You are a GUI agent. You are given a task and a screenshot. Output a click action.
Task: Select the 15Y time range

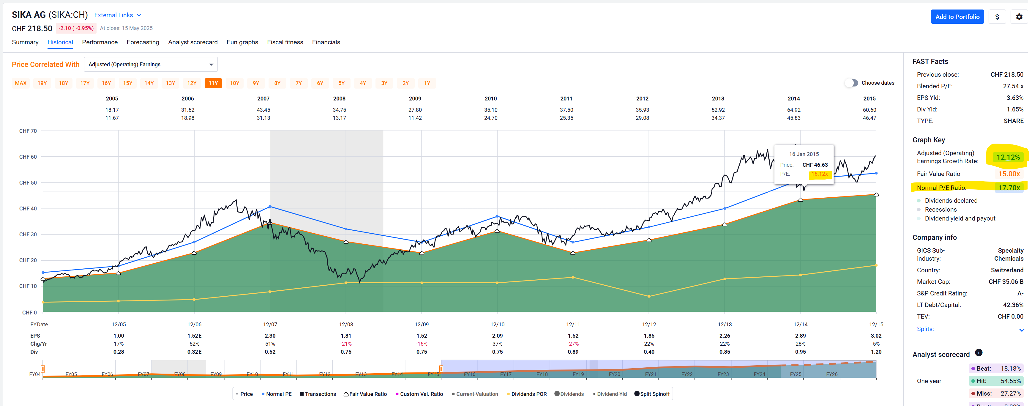(128, 83)
